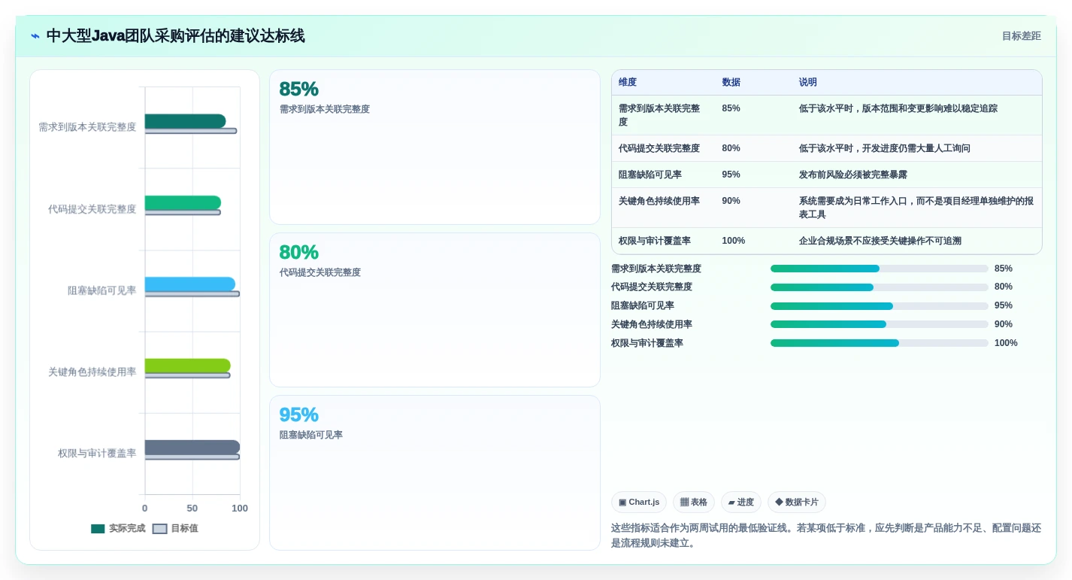The image size is (1072, 580).
Task: Select the 进度 tag chip
Action: [740, 503]
